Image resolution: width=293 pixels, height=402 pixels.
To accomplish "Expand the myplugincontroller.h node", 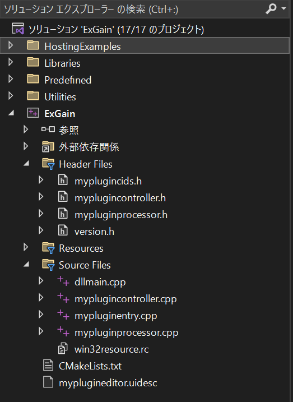I will [41, 197].
